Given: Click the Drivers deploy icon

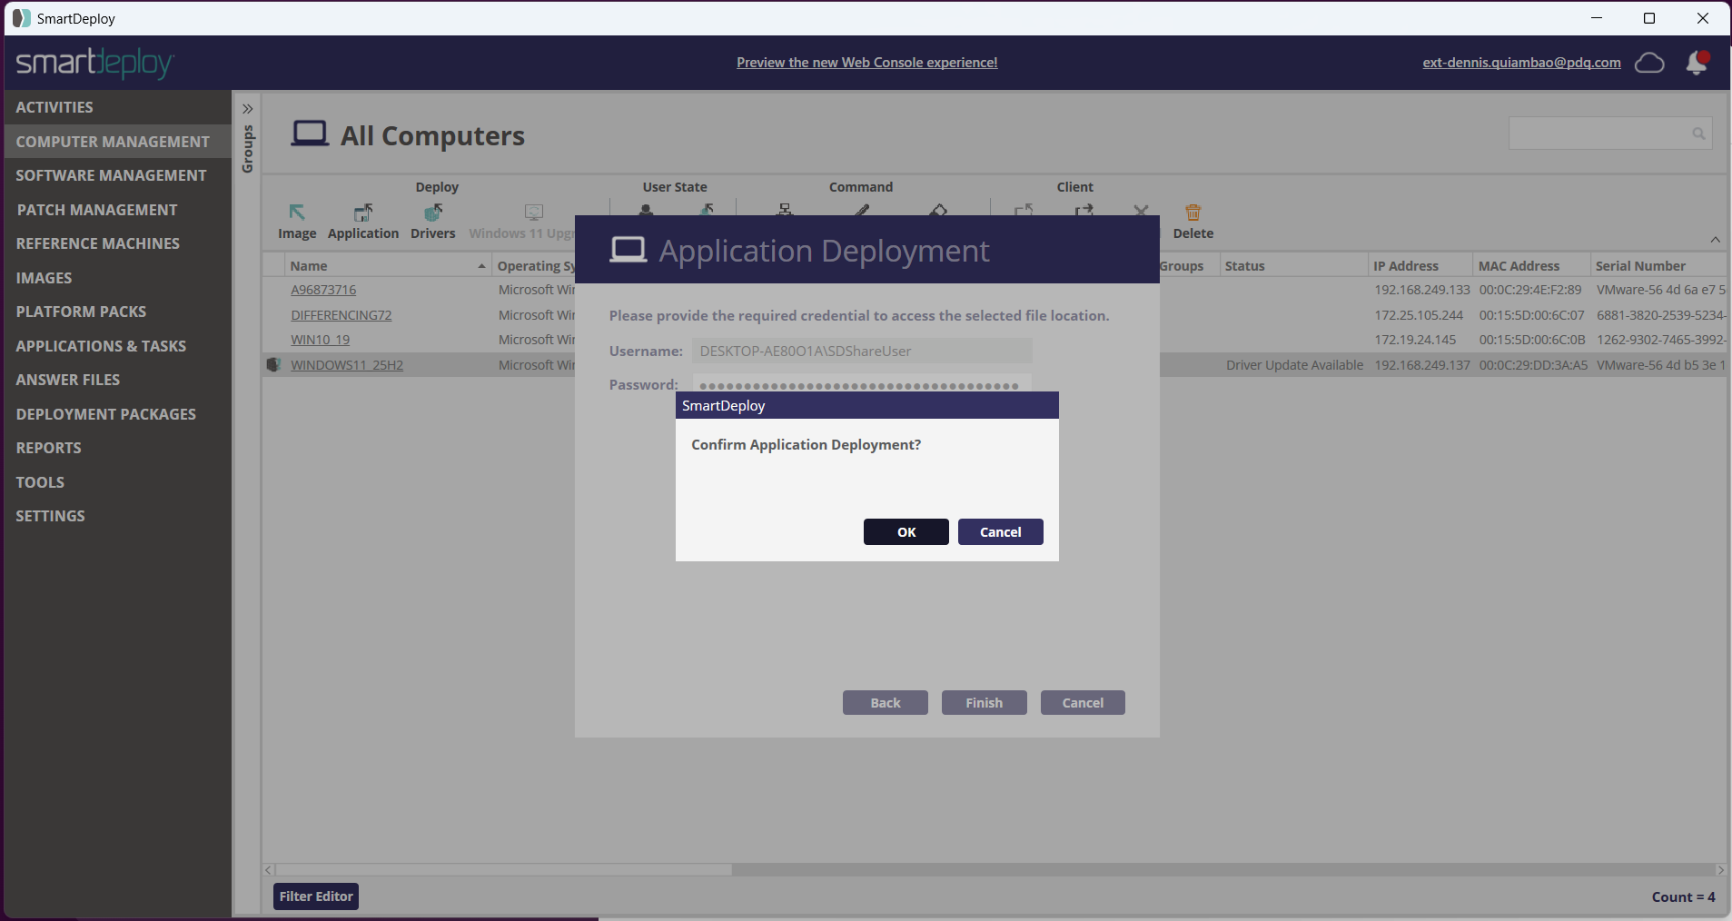Looking at the screenshot, I should coord(433,213).
